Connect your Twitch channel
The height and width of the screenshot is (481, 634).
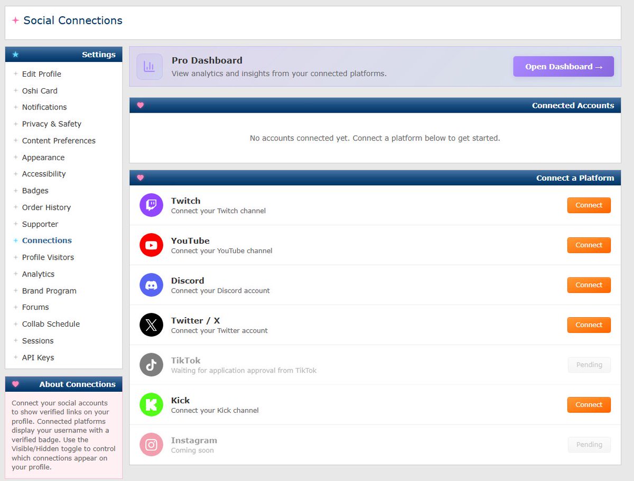point(589,205)
